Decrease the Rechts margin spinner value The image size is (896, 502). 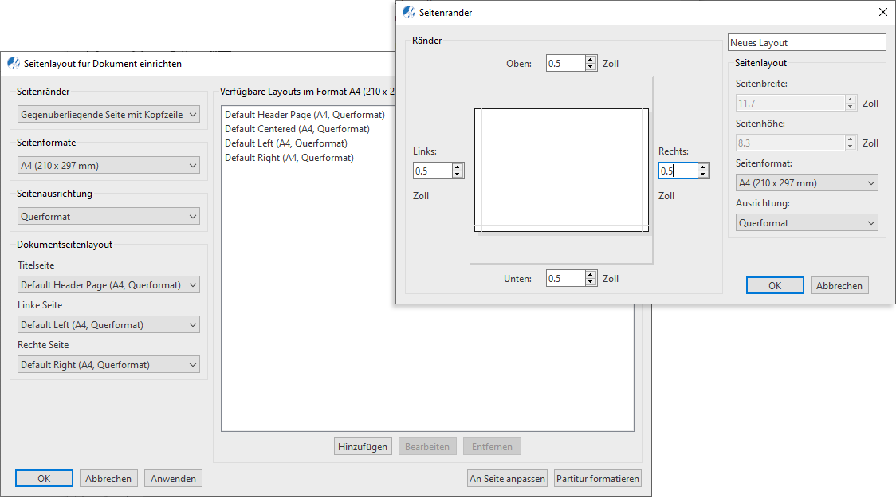(703, 175)
